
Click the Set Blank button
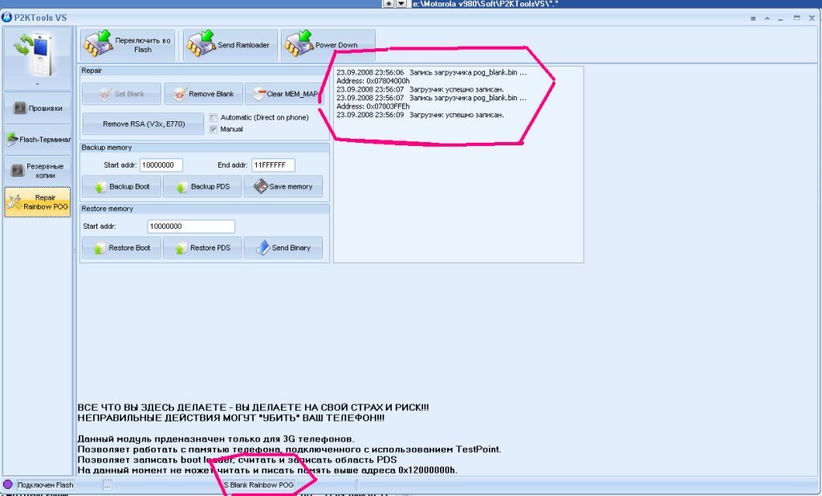[x=121, y=94]
